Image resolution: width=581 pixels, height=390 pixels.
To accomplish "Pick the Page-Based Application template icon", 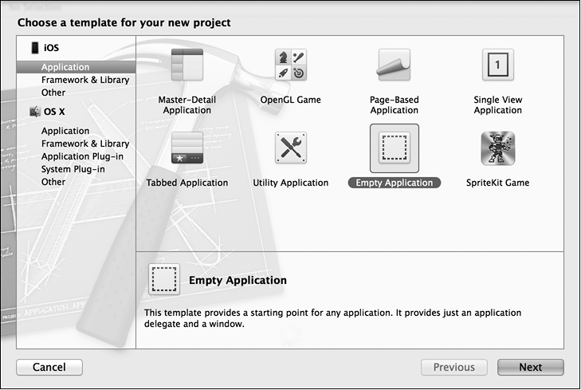I will [x=394, y=65].
